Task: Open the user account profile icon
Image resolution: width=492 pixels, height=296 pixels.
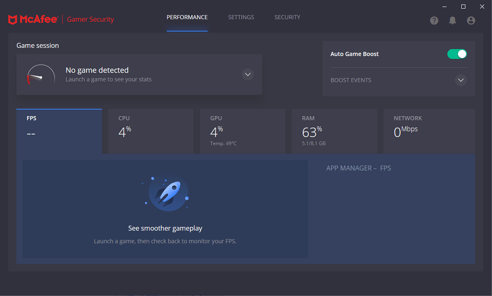Action: (x=471, y=20)
